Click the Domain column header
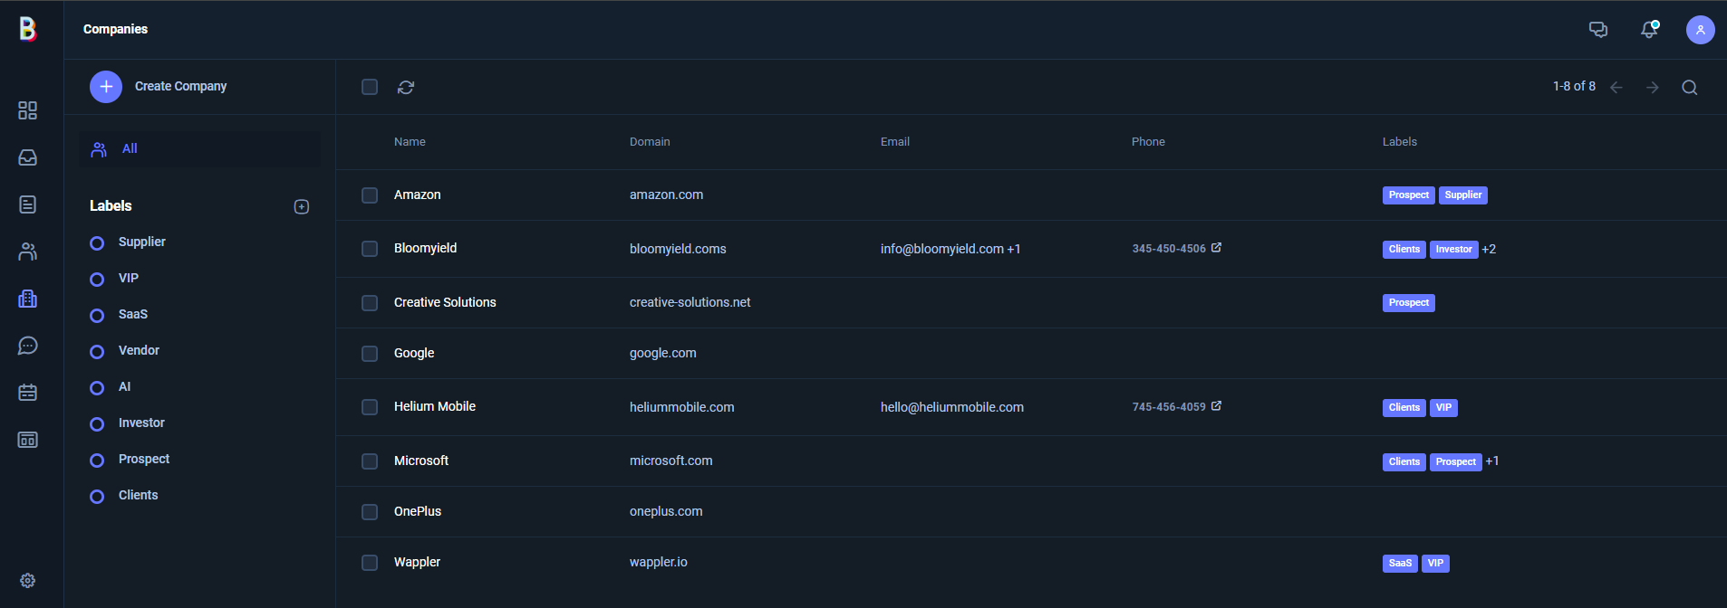The image size is (1727, 608). coord(650,142)
